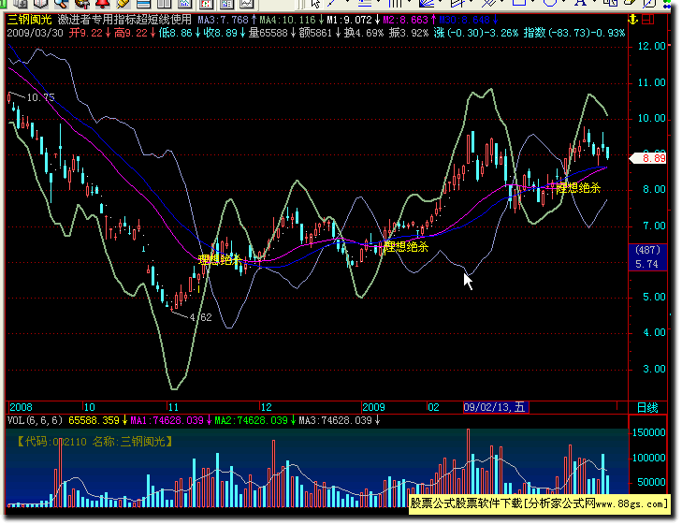Select the MA4:10.116 indicator value
The height and width of the screenshot is (525, 682).
point(287,20)
